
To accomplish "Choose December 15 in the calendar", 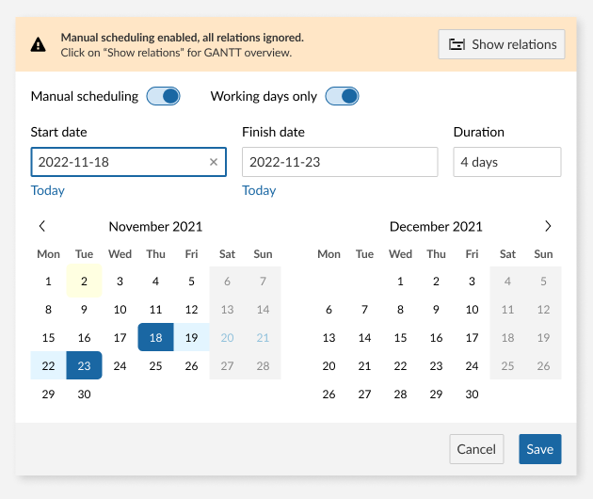I will (400, 337).
